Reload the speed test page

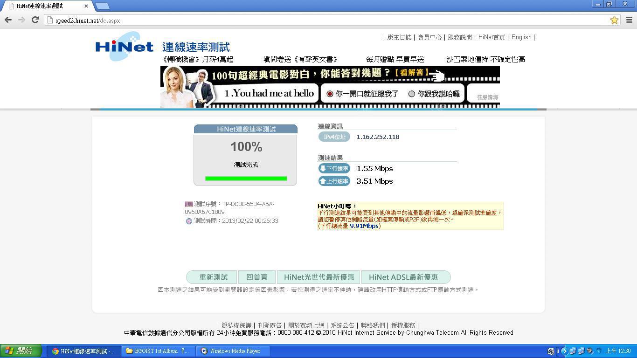point(35,20)
